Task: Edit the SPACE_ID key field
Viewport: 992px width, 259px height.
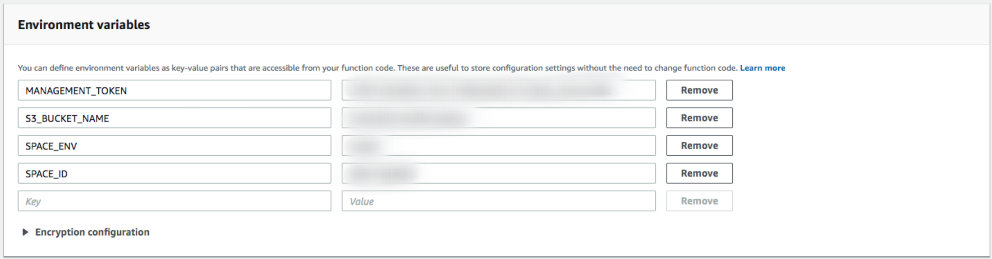Action: point(175,173)
